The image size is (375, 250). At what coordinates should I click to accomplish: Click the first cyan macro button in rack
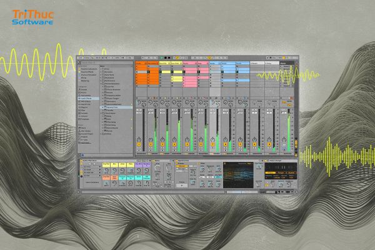[122, 177]
